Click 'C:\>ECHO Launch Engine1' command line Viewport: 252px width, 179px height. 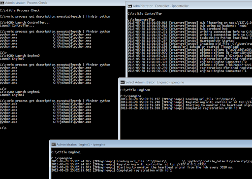click(x=20, y=92)
